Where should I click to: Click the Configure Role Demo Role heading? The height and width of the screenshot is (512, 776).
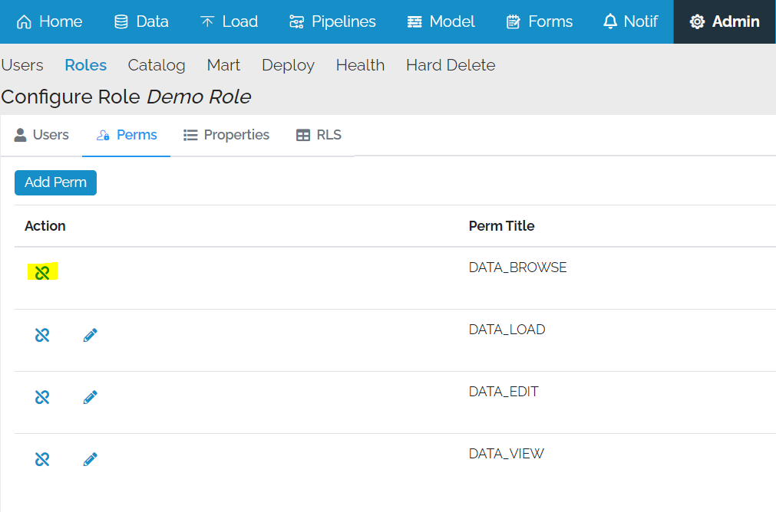(x=126, y=97)
